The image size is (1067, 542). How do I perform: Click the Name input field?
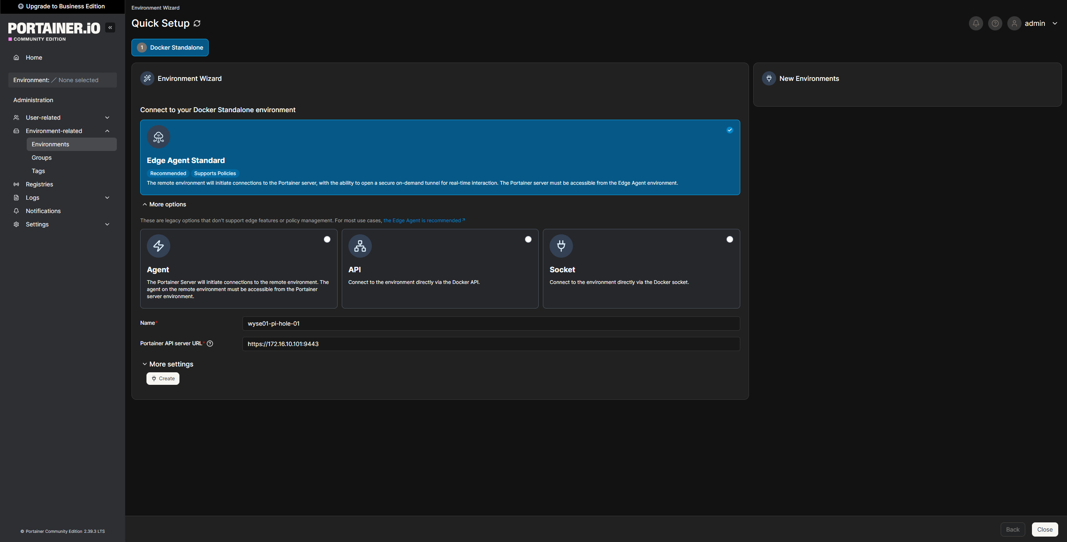491,324
